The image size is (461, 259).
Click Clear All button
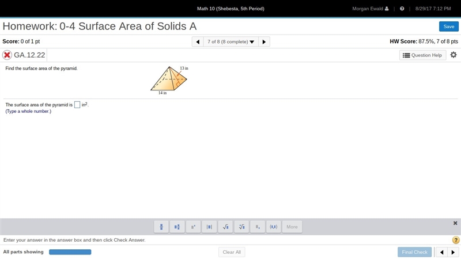[x=232, y=252]
